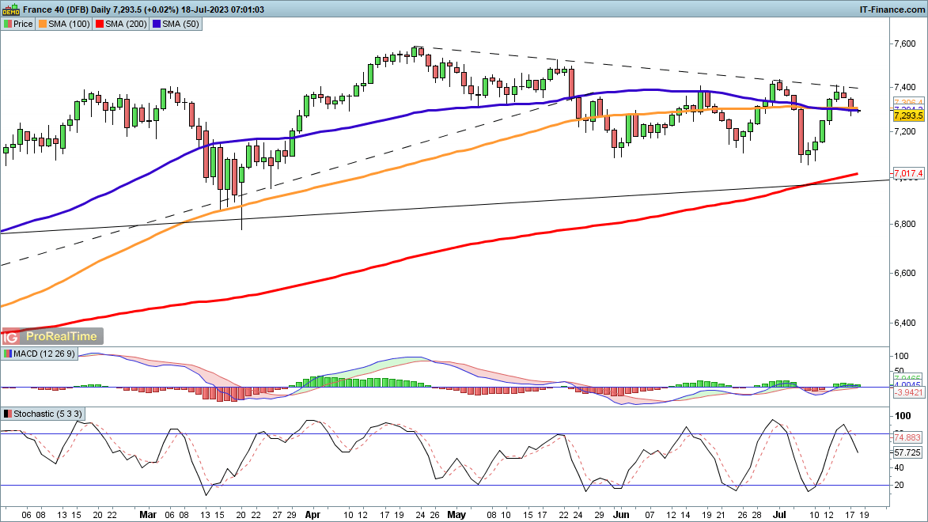Screen dimensions: 928x522
Task: Click the yellow 7,293.5 current price label
Action: pyautogui.click(x=908, y=115)
